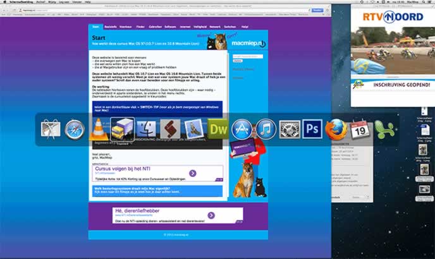The height and width of the screenshot is (259, 435).
Task: Click the Safari address bar
Action: point(164,10)
